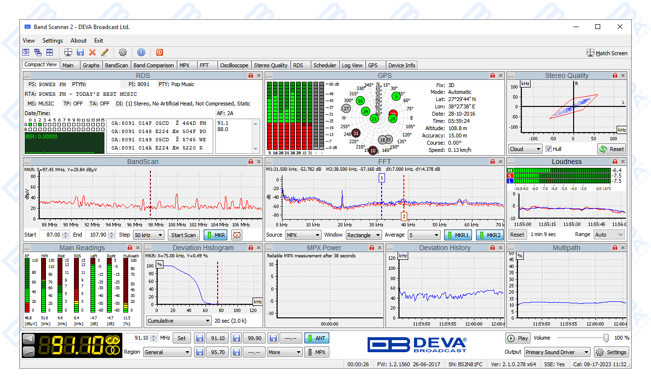651x388 pixels.
Task: Toggle the MKR1 marker in FFT panel
Action: tap(458, 235)
